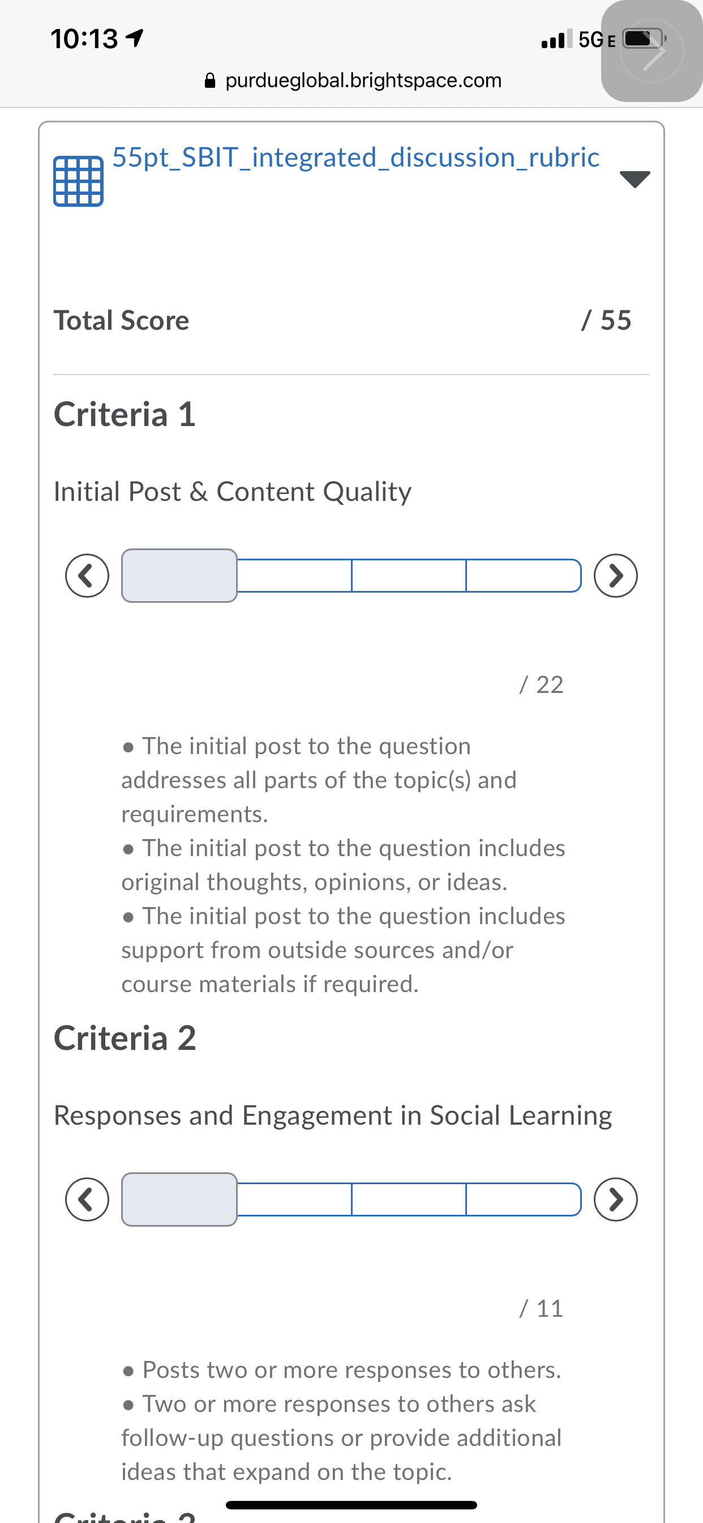Image resolution: width=703 pixels, height=1523 pixels.
Task: Tap the browser forward arrow overlay
Action: coord(652,52)
